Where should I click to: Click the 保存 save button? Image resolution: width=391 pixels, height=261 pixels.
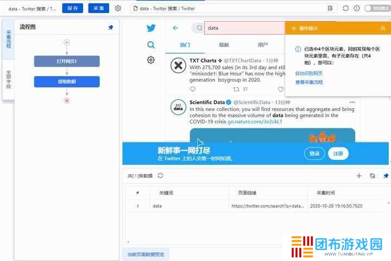tap(73, 8)
